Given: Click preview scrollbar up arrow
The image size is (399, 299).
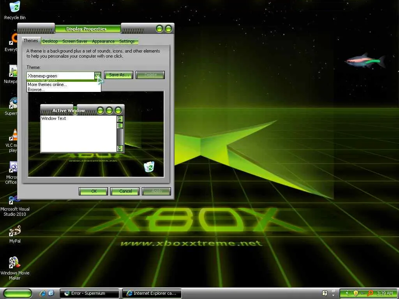Looking at the screenshot, I should (120, 119).
